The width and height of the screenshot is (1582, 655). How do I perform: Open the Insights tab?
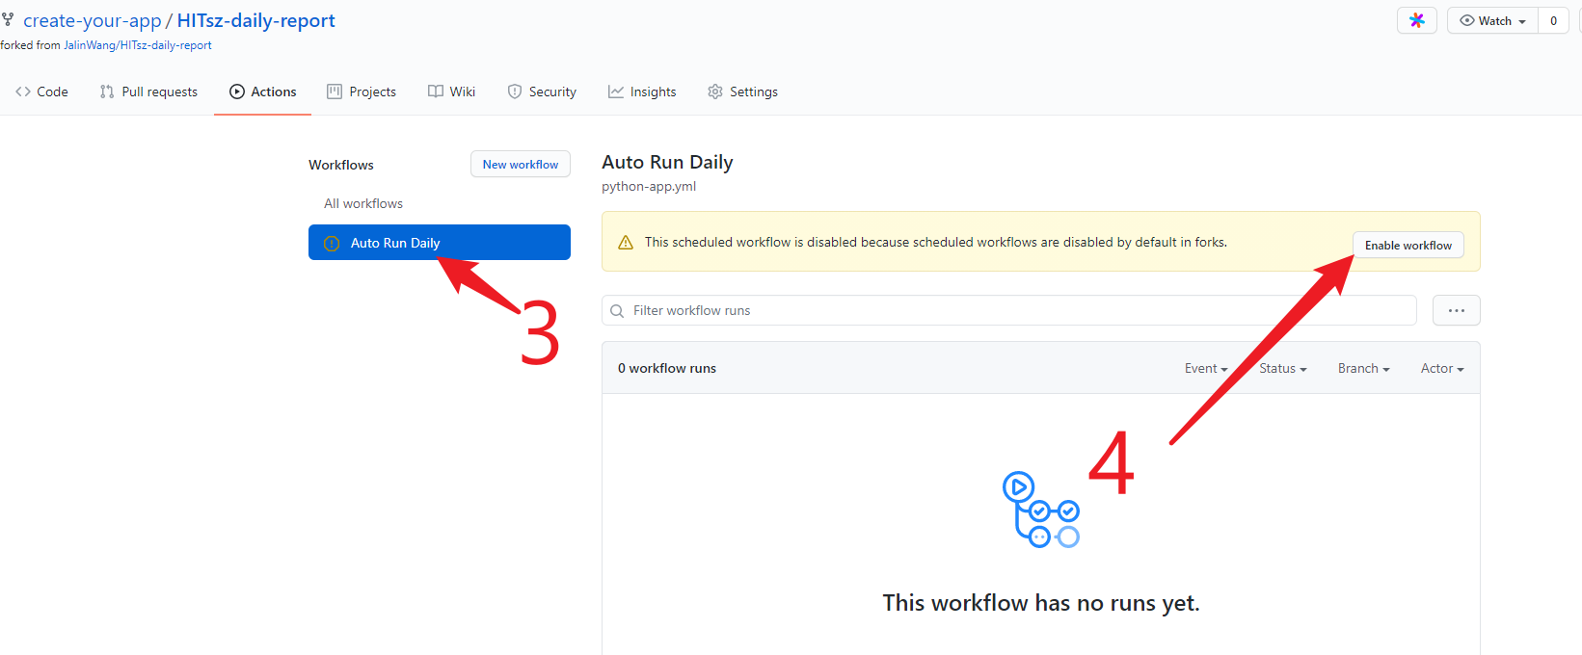(x=642, y=92)
